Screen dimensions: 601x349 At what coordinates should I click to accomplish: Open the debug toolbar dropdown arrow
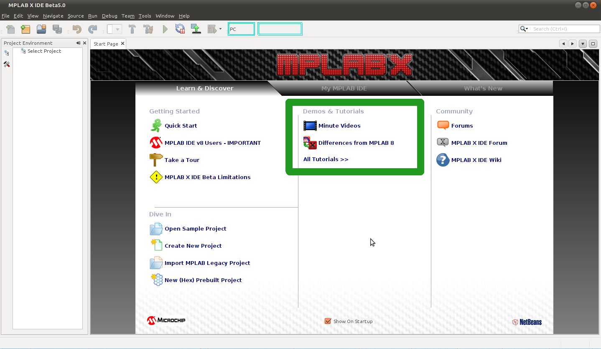[x=220, y=29]
